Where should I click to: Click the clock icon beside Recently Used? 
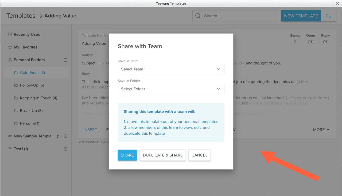pyautogui.click(x=10, y=34)
